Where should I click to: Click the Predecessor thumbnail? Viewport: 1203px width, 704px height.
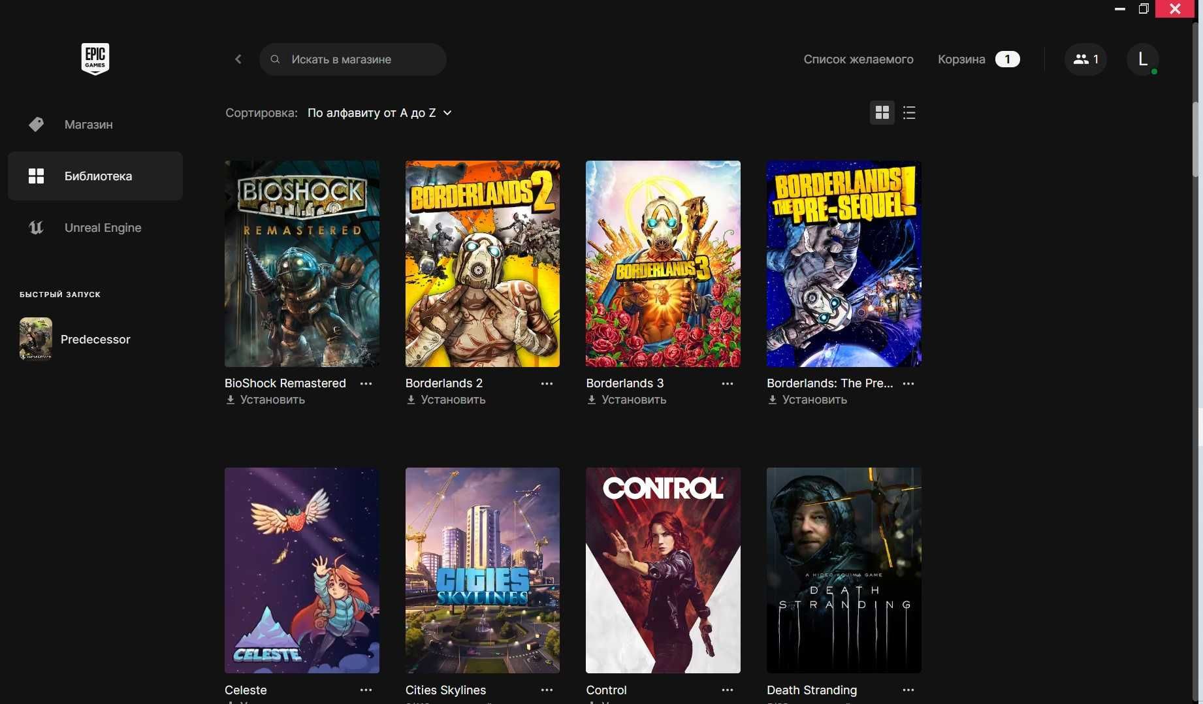tap(36, 339)
